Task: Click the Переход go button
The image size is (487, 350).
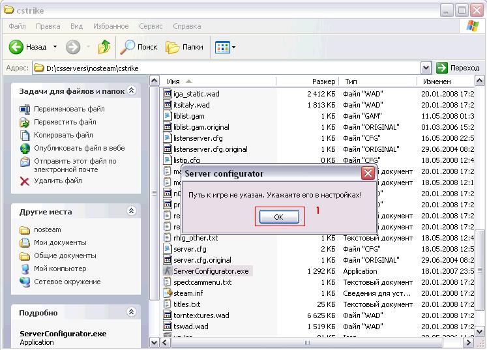Action: click(x=458, y=68)
